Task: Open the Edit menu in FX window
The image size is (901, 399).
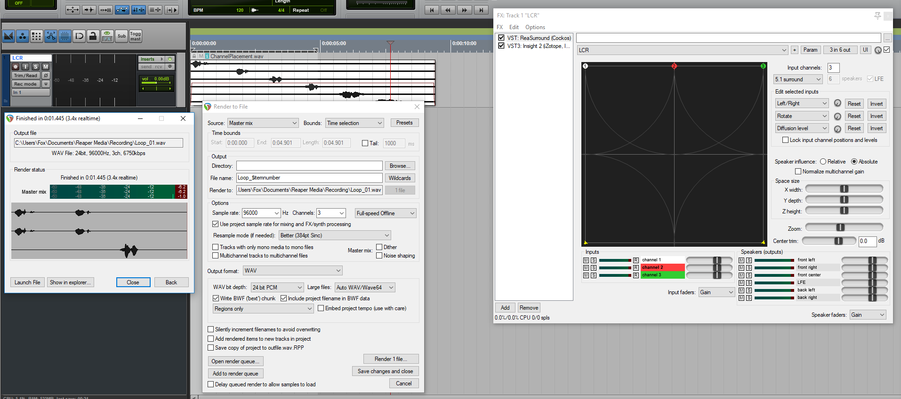Action: [x=514, y=27]
